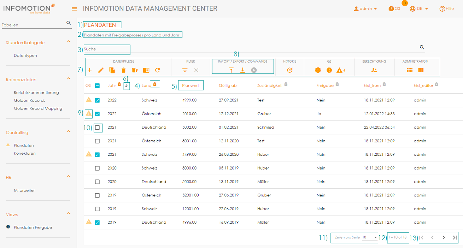Click the pencil edit icon in Datenpflege
The height and width of the screenshot is (248, 463).
[101, 70]
